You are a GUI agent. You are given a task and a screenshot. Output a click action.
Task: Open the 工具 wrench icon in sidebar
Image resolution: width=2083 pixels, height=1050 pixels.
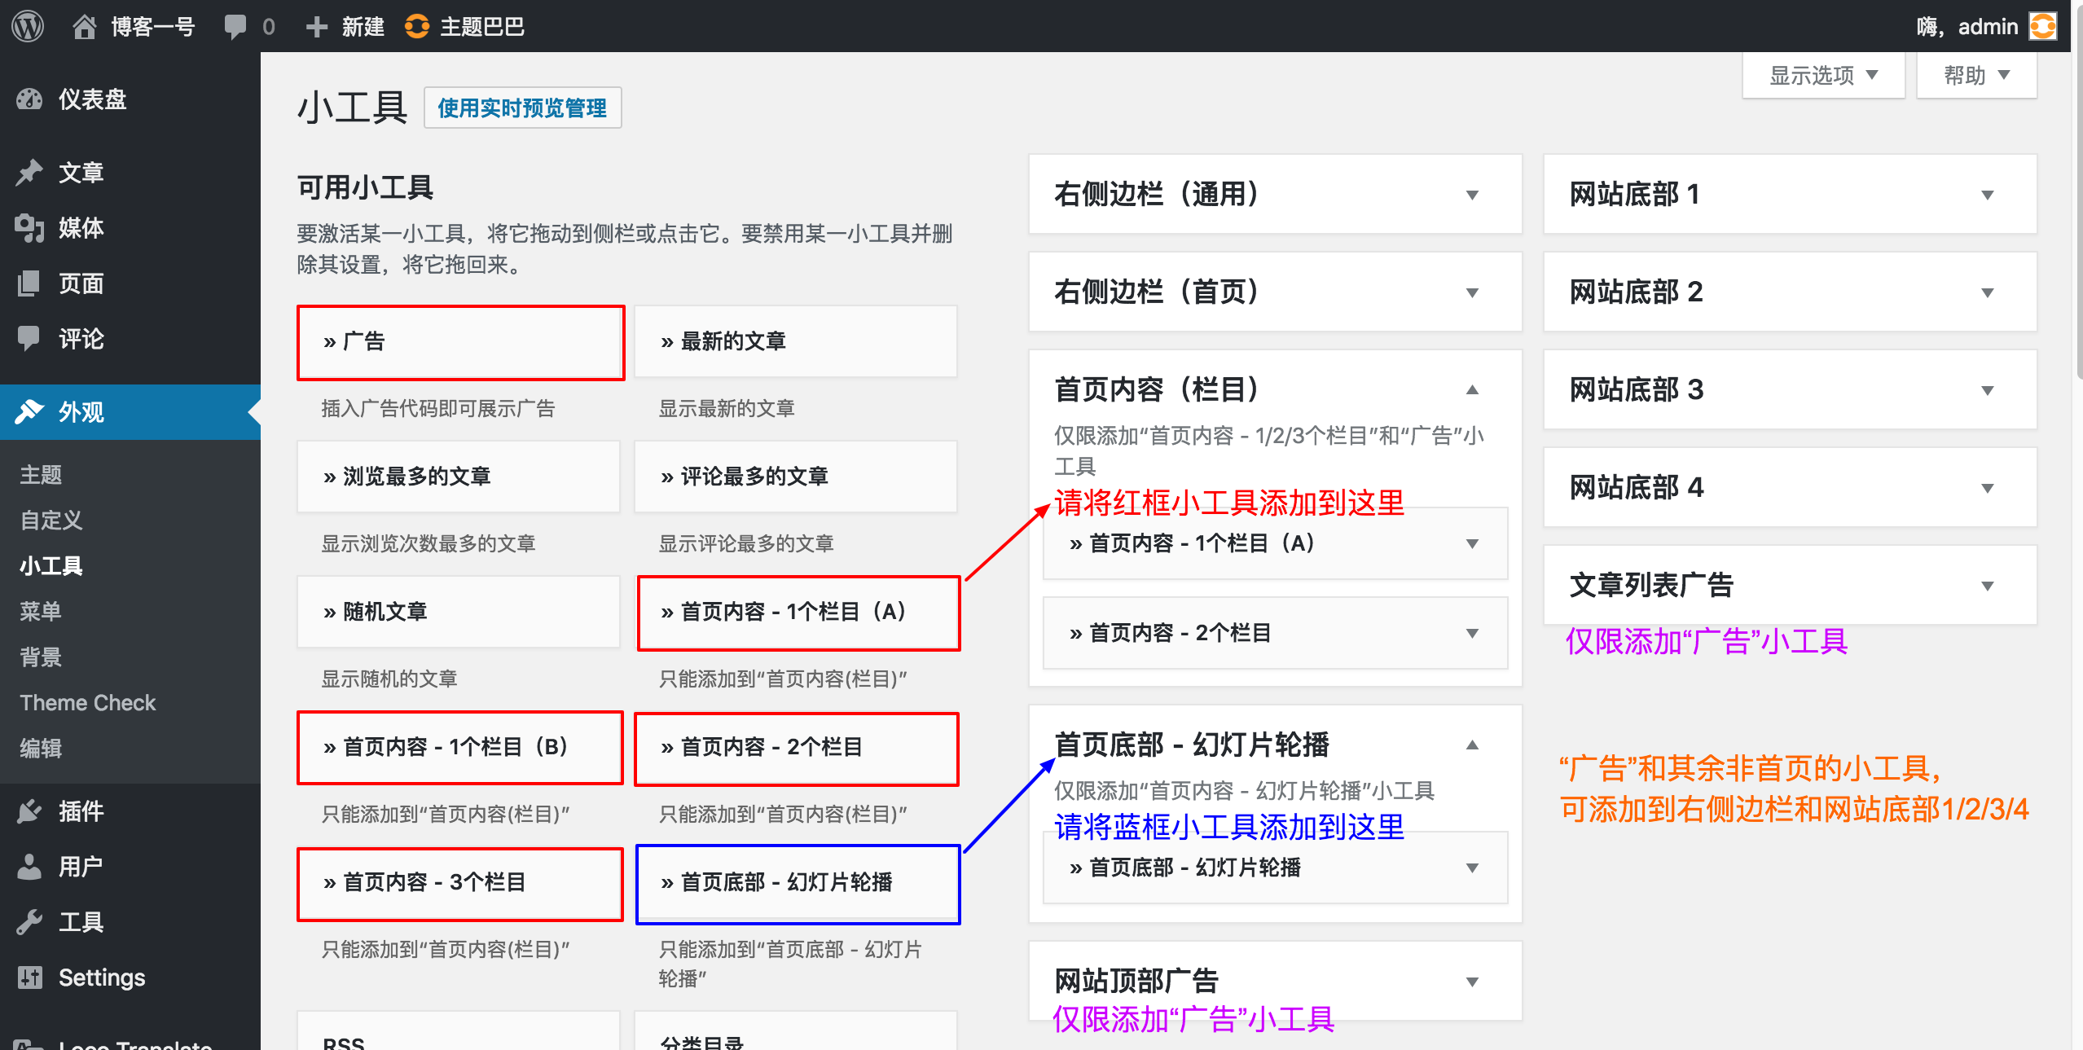[29, 922]
